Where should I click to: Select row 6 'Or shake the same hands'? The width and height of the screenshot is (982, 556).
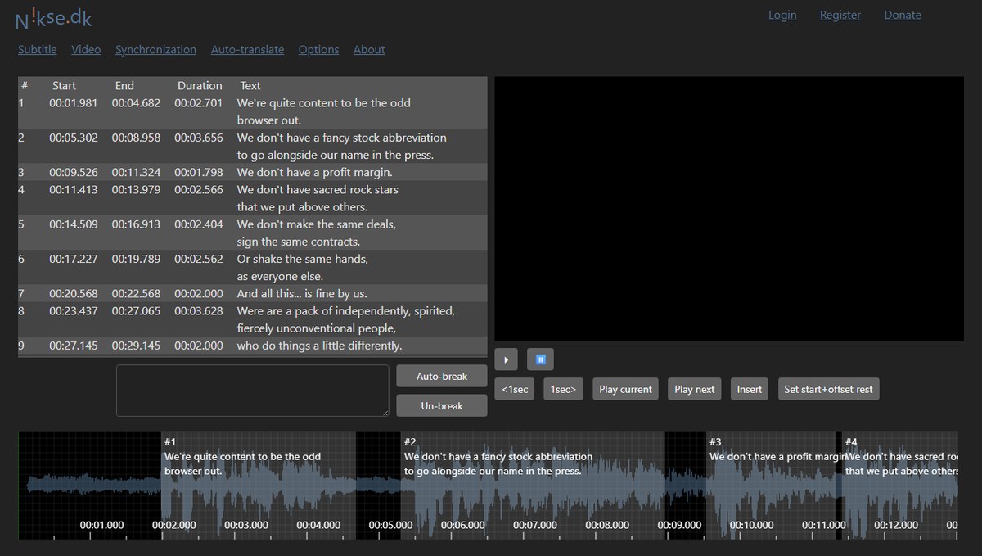(252, 267)
